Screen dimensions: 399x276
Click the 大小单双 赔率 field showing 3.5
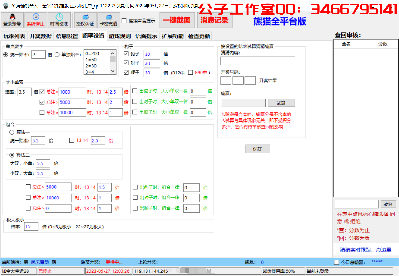coord(25,92)
